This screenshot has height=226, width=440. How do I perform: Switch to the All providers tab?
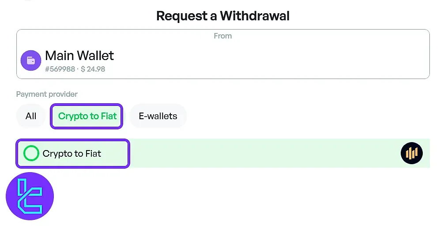click(x=31, y=116)
